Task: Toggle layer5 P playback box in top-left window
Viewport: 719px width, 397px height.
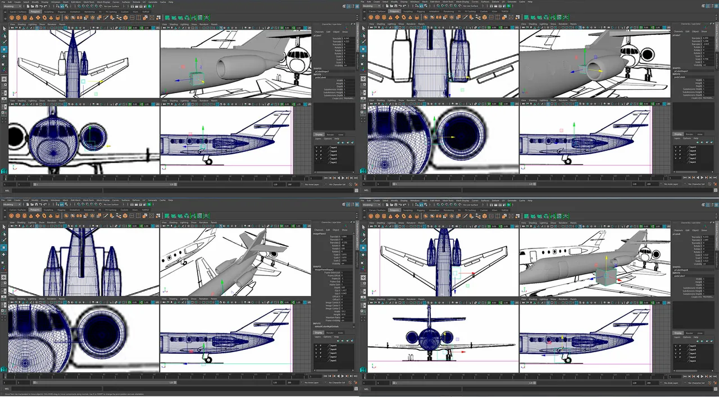Action: click(x=321, y=147)
